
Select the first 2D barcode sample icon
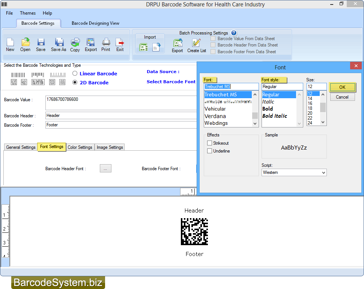tap(14, 82)
